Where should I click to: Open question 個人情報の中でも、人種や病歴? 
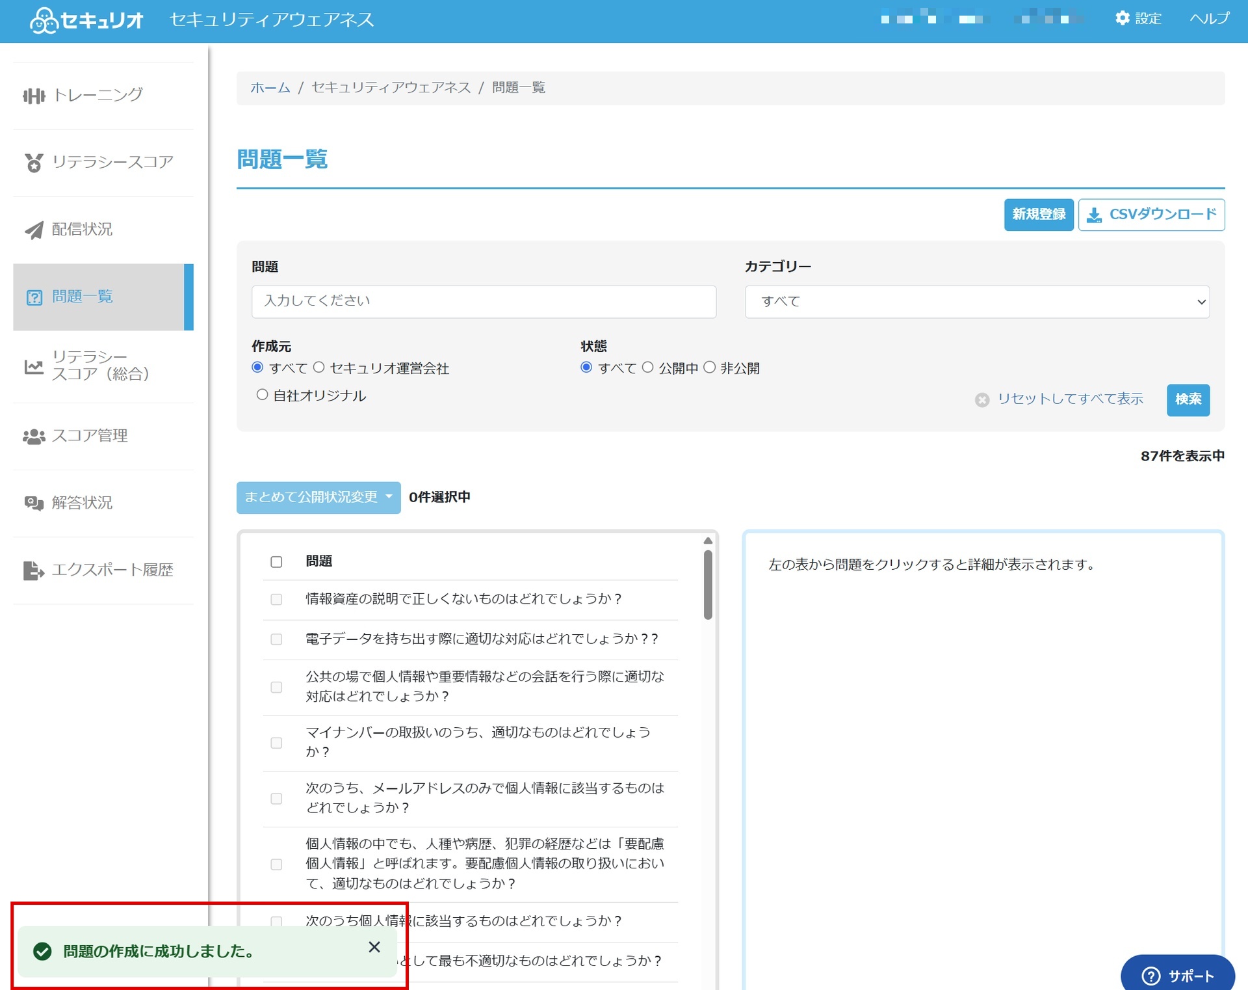point(485,864)
